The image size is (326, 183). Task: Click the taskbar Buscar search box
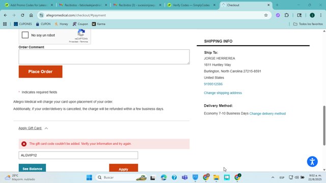click(121, 177)
